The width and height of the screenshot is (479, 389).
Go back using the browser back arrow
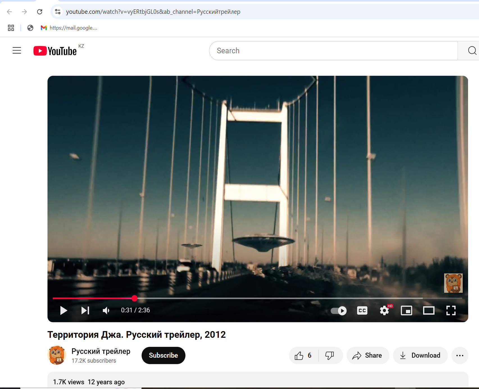click(x=9, y=12)
